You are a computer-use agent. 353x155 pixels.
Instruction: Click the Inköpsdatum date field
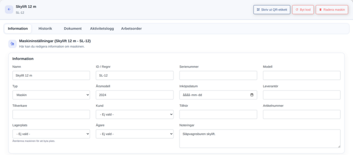click(218, 95)
